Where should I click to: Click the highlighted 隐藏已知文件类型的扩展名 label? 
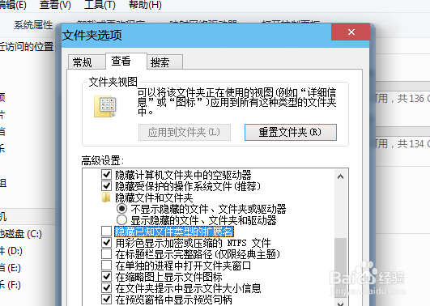(x=174, y=232)
